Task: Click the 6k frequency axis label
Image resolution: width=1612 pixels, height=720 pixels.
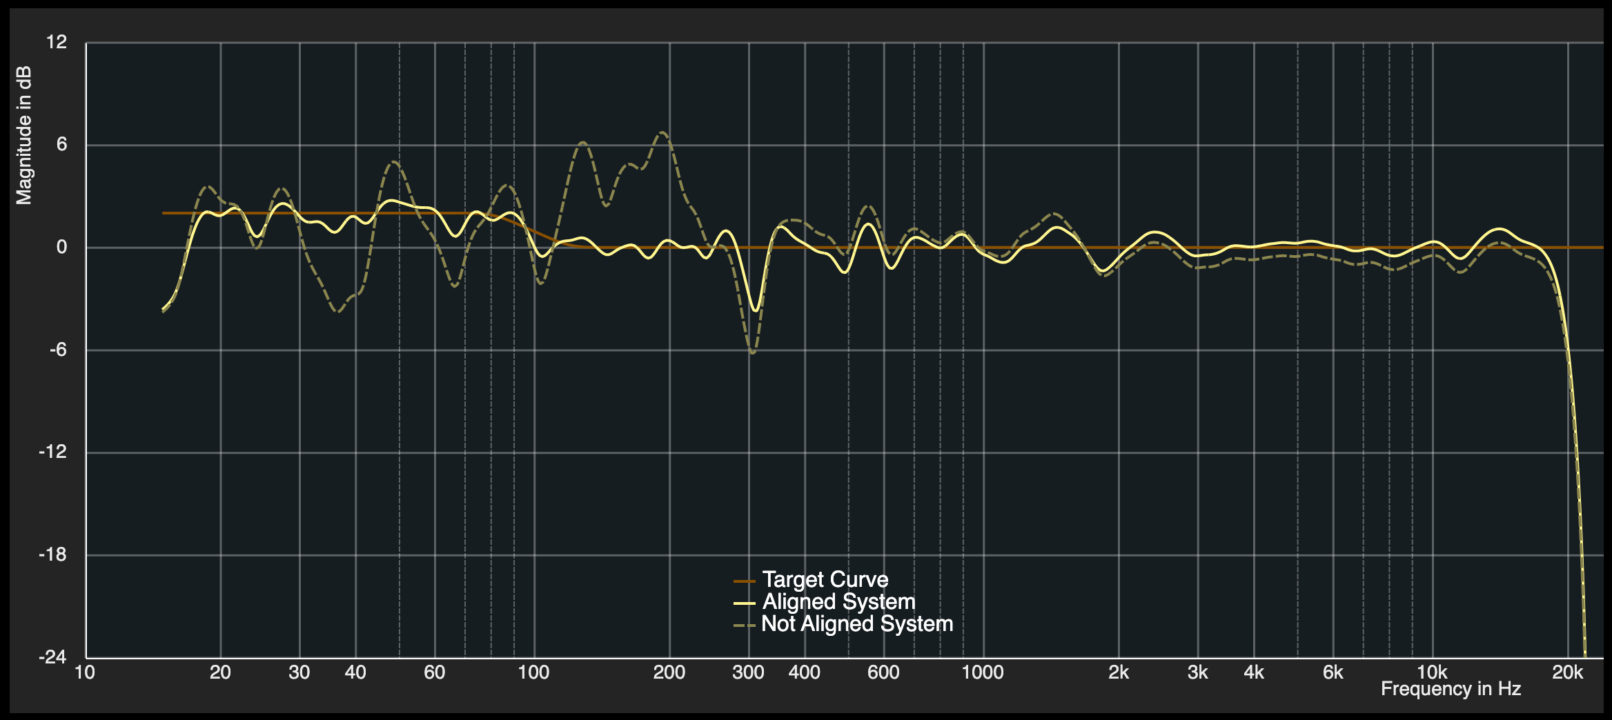Action: [1333, 673]
